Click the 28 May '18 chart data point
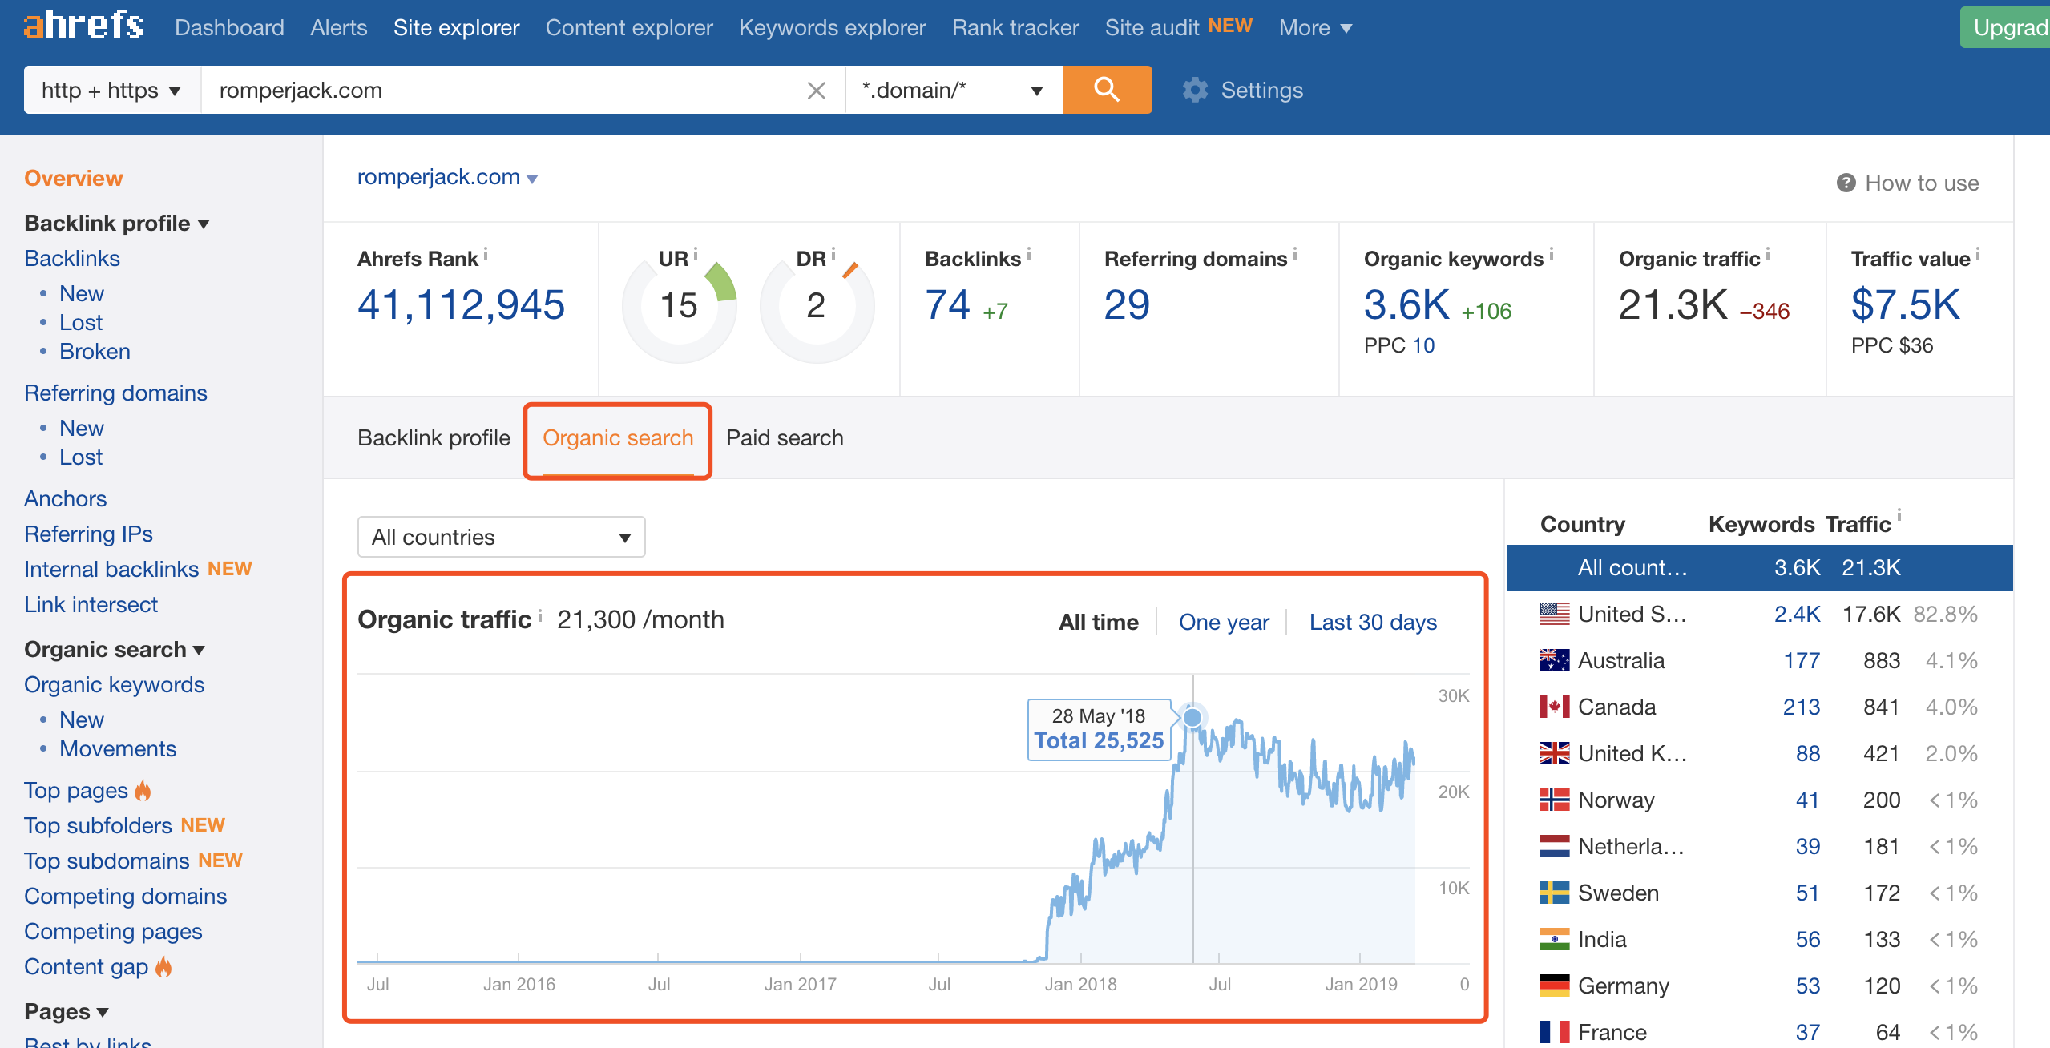This screenshot has width=2050, height=1048. click(x=1192, y=717)
